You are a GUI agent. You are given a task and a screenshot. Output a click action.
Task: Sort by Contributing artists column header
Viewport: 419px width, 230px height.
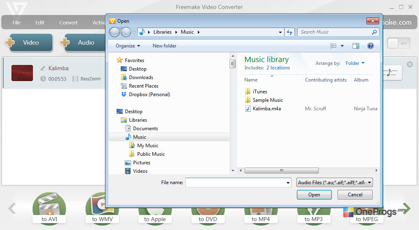click(326, 80)
